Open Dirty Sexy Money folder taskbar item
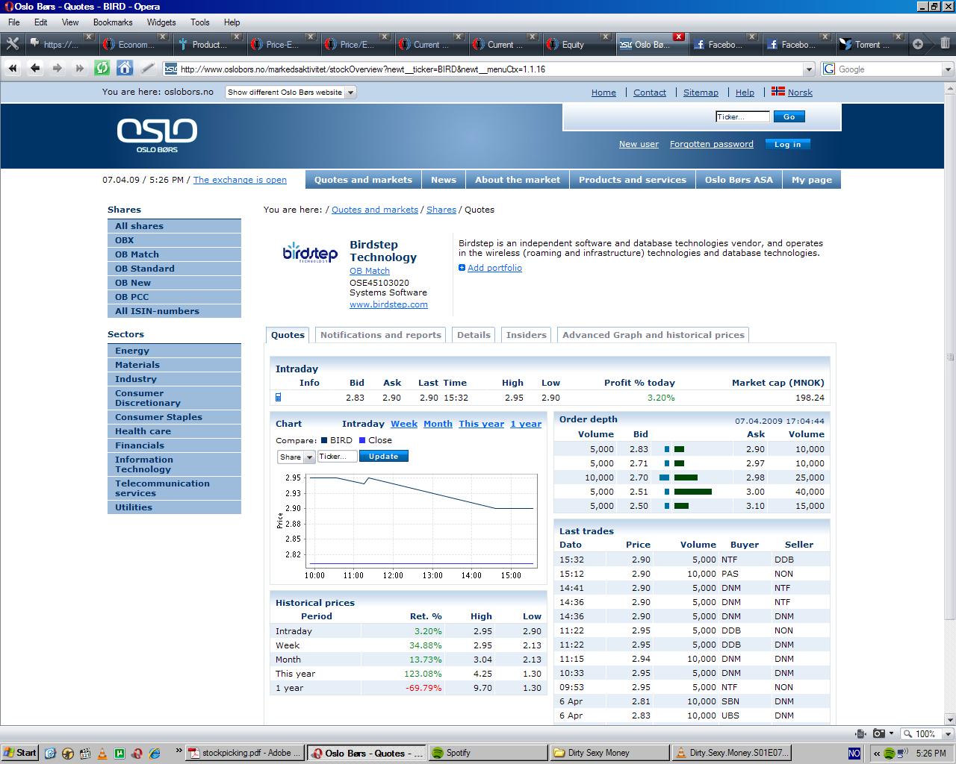956x764 pixels. 609,753
